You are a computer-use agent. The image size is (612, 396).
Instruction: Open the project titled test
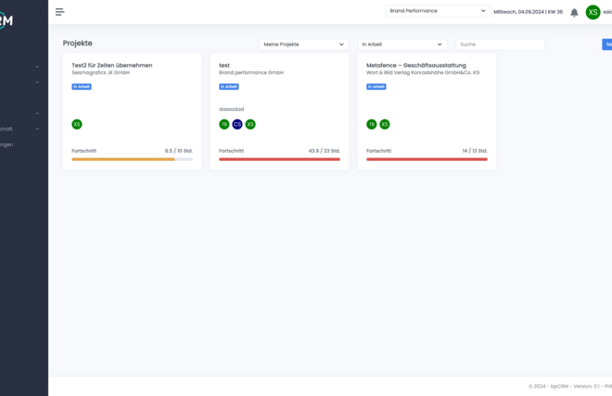pyautogui.click(x=224, y=65)
